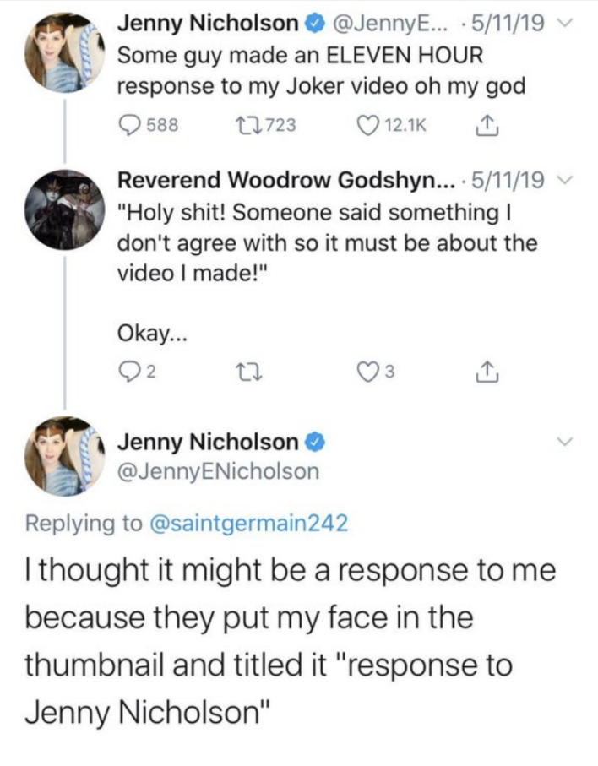Open options chevron on Jenny's main reply

tap(566, 441)
